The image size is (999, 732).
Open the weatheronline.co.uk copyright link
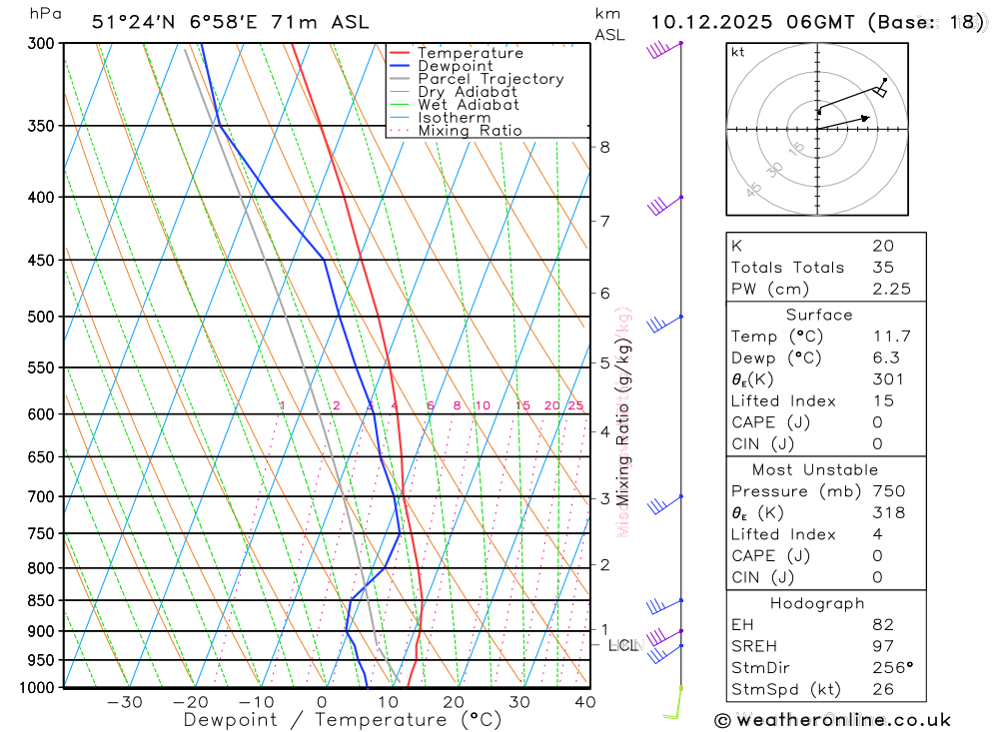(x=833, y=721)
